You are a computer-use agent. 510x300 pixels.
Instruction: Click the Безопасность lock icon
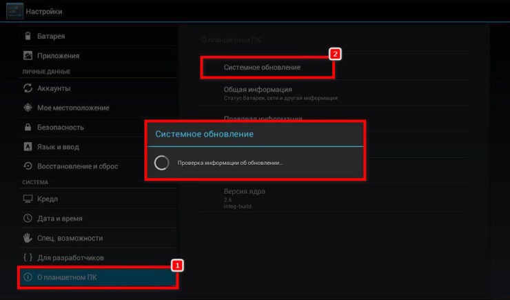click(28, 127)
